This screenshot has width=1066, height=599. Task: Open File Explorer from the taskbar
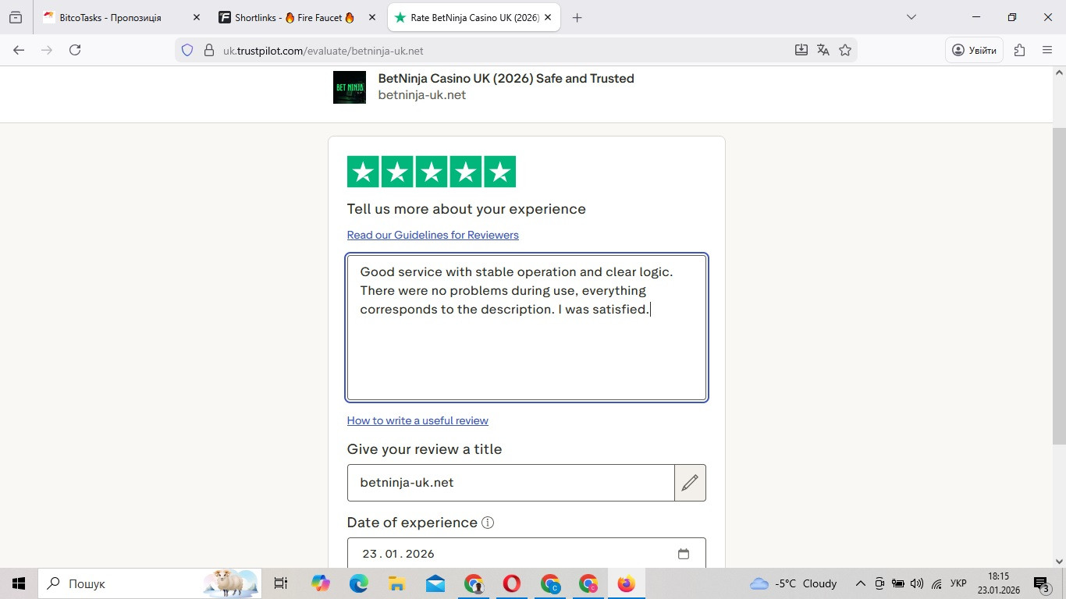point(396,583)
